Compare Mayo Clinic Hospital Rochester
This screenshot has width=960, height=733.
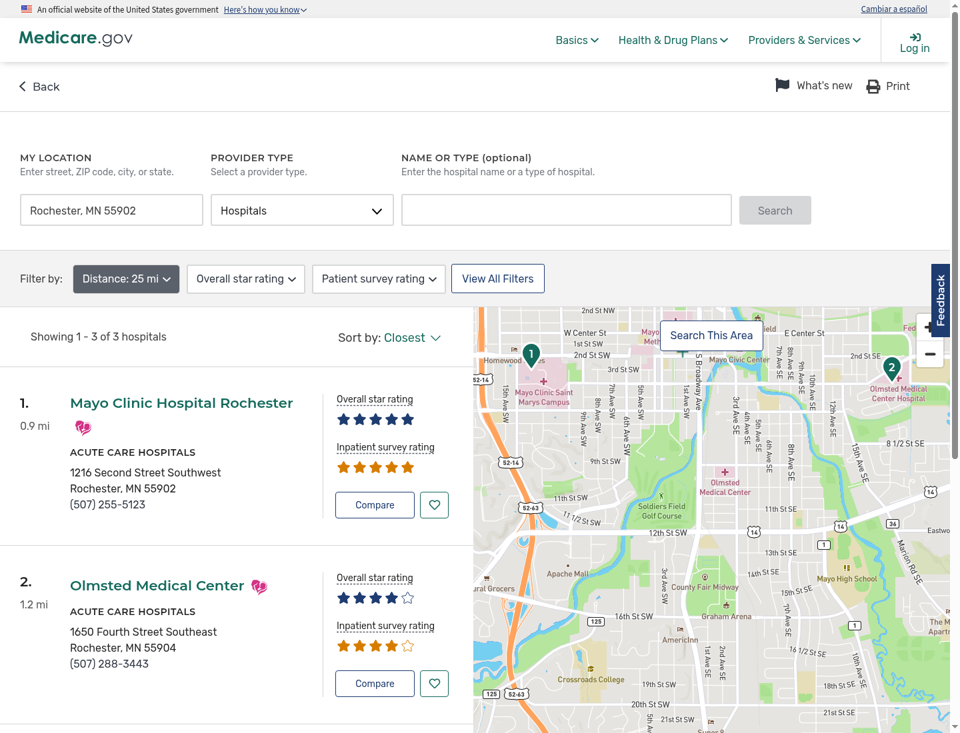pos(375,505)
